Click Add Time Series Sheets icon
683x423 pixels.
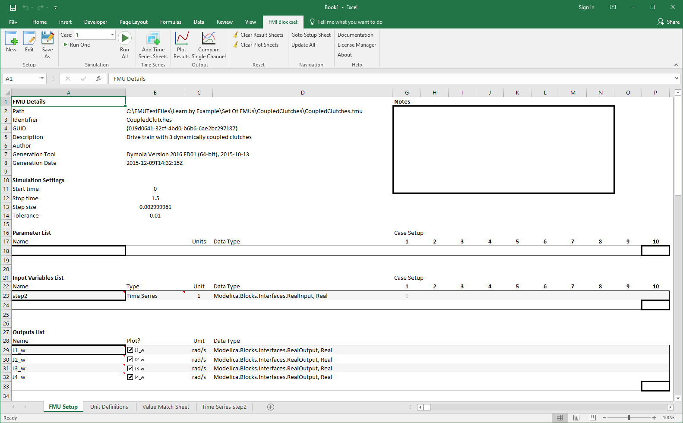153,38
